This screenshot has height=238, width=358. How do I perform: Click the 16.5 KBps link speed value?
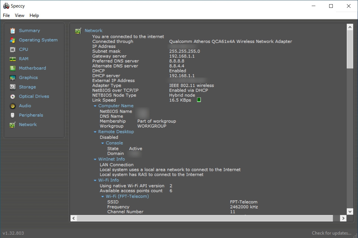point(180,100)
